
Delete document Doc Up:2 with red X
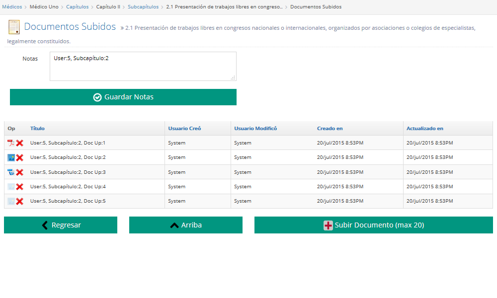(x=20, y=157)
